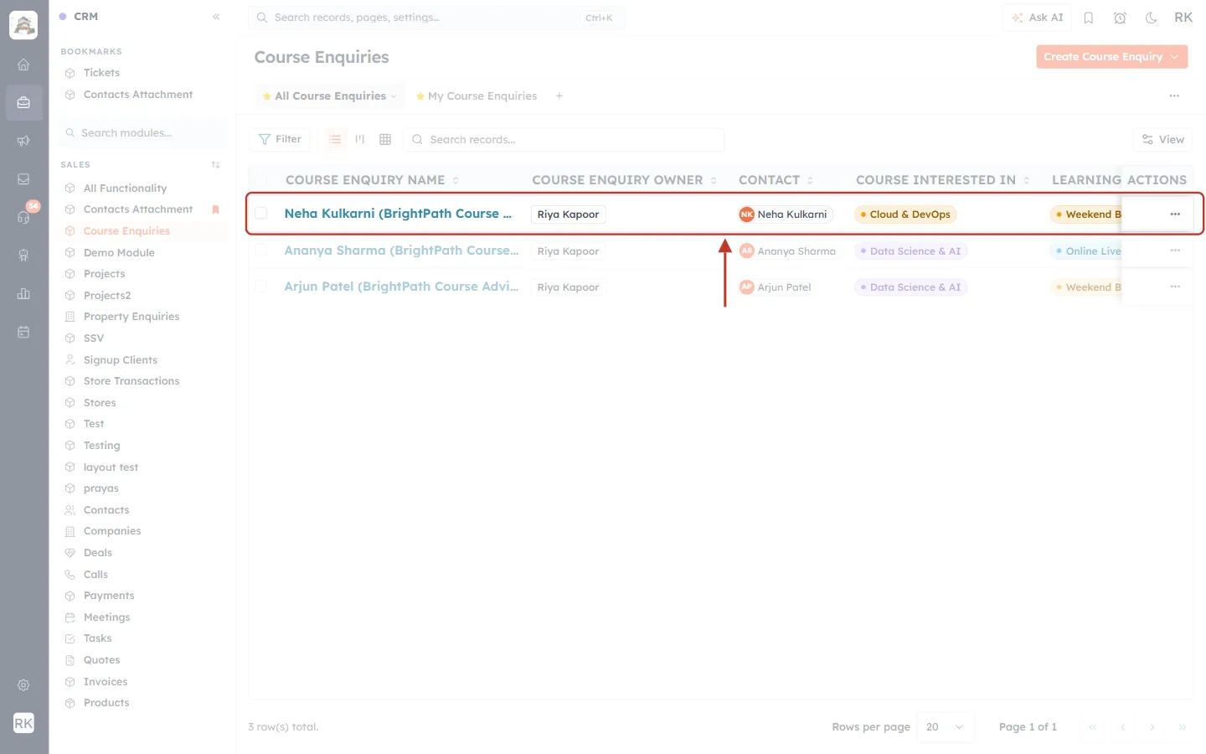Select the Arjun Patel row checkbox

tap(261, 287)
